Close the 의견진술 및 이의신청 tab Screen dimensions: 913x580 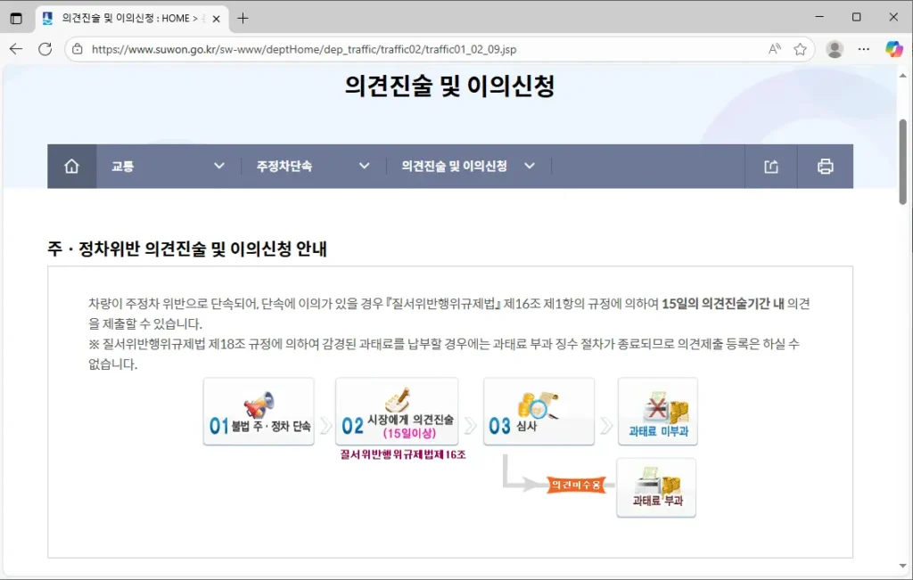pos(216,19)
